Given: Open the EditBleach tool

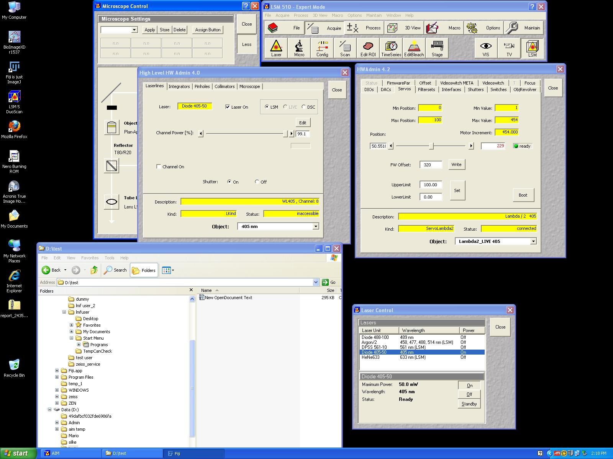Looking at the screenshot, I should [x=414, y=48].
